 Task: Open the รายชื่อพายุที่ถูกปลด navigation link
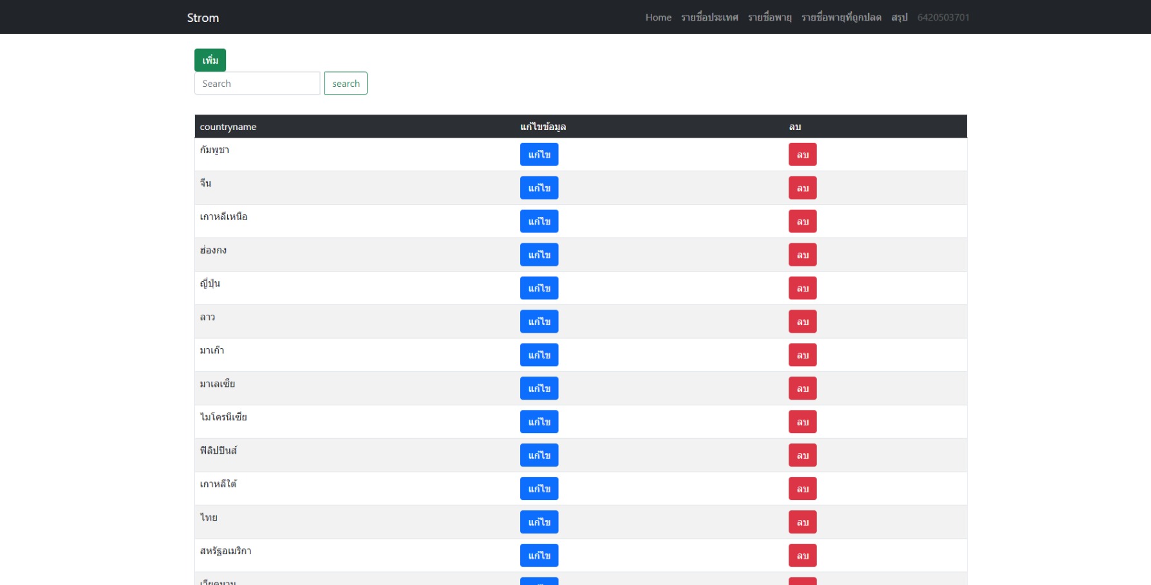coord(841,17)
